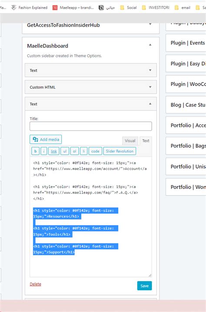The image size is (206, 312).
Task: Click the Custom sidebar description text
Action: coord(64,56)
